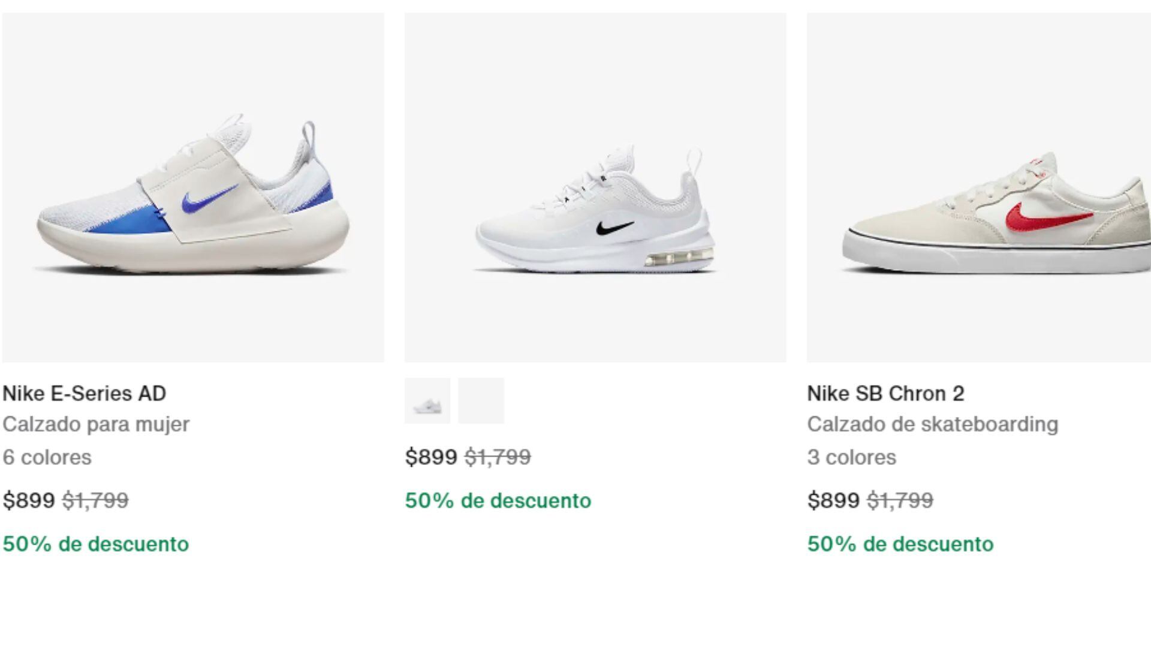Viewport: 1151px width, 647px height.
Task: Click SB Chron 2's '50% de descuento' label
Action: tap(900, 544)
